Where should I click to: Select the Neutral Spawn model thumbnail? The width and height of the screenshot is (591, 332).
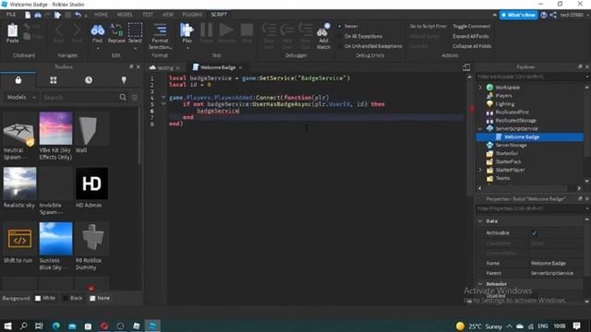18,128
